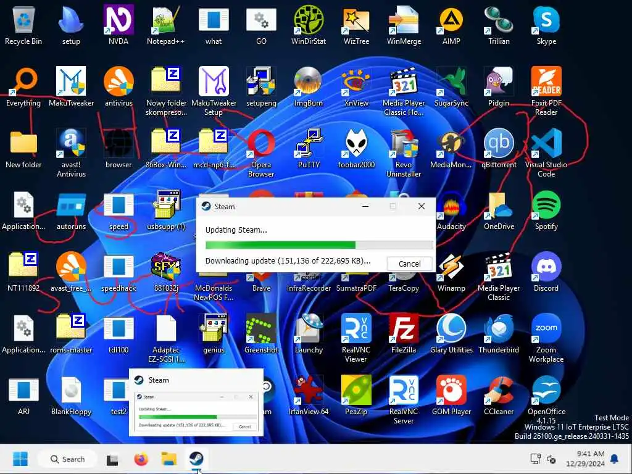Click the taskbar Search box
632x474 pixels.
pos(67,459)
